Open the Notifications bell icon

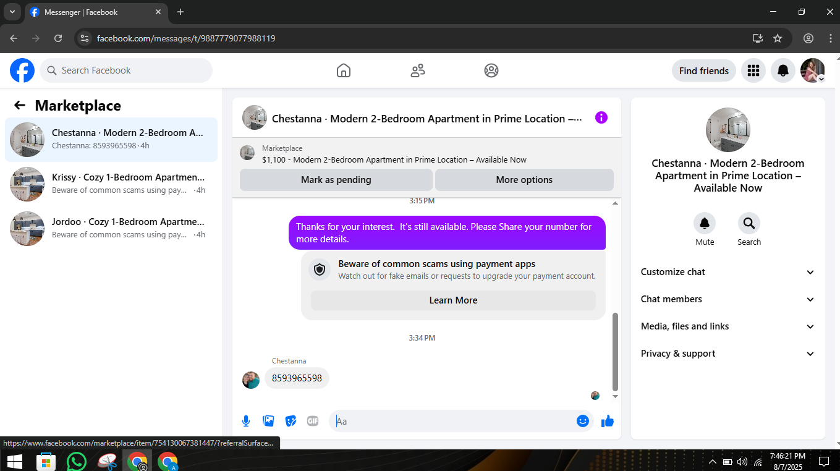point(783,70)
